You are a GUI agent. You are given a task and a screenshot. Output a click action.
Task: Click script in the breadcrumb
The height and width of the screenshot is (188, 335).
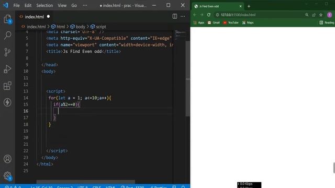point(101,27)
